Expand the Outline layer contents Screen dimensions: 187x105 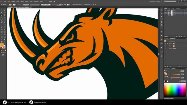(169, 11)
